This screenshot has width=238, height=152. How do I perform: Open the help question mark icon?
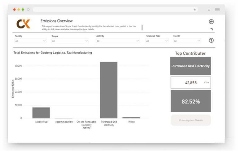click(x=211, y=40)
